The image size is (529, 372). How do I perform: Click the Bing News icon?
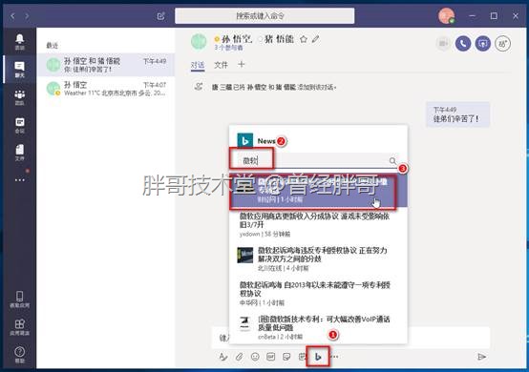point(318,357)
